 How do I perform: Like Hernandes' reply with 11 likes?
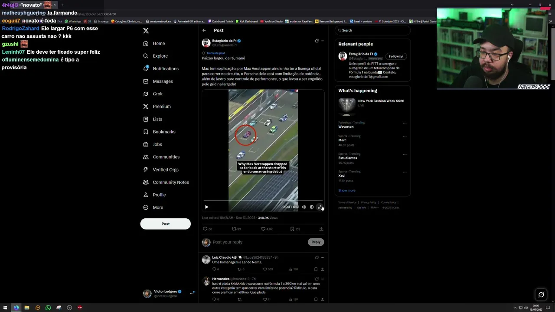pos(264,299)
